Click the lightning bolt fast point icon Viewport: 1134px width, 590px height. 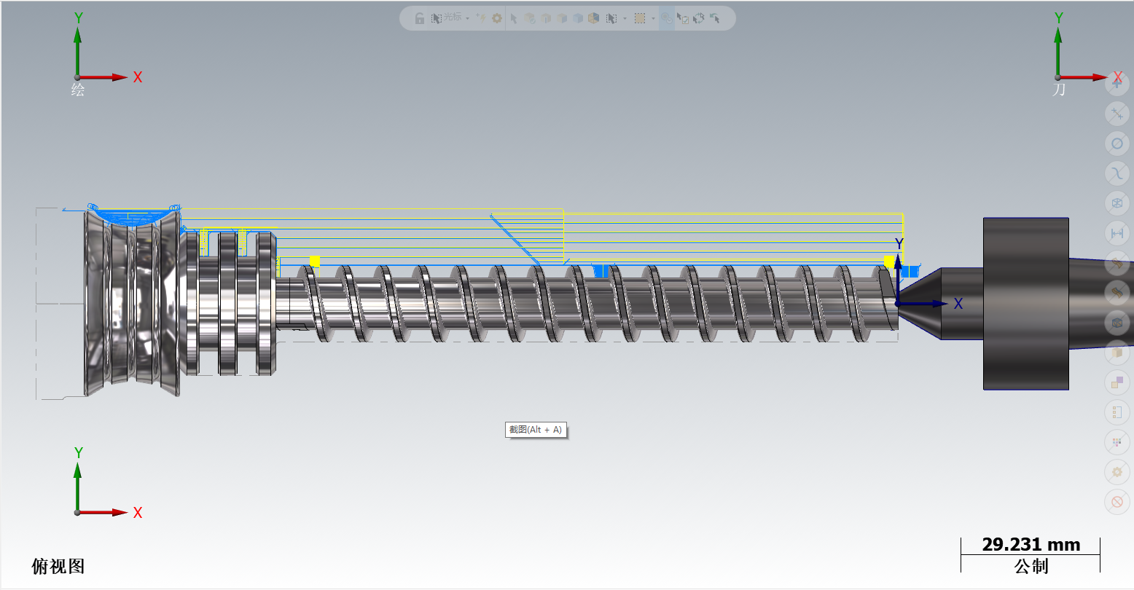pos(481,18)
